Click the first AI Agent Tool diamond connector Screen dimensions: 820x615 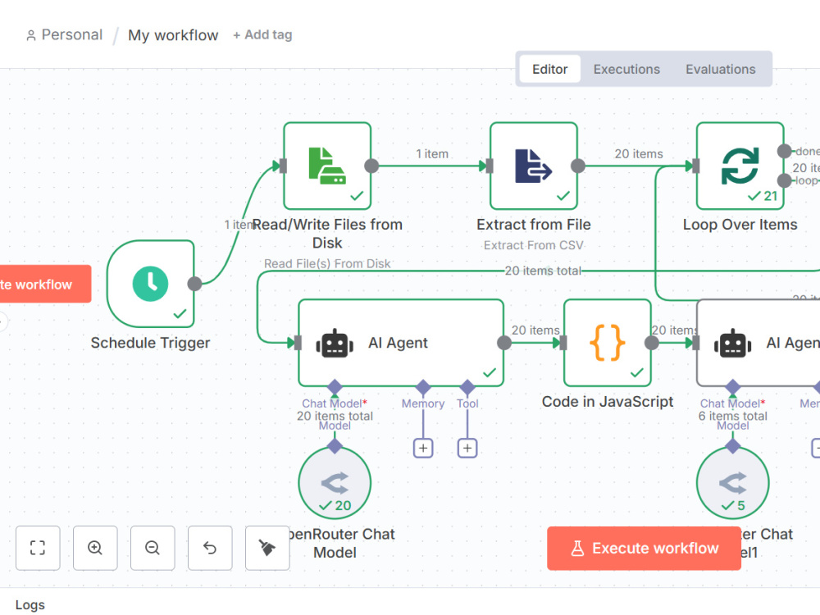tap(467, 387)
